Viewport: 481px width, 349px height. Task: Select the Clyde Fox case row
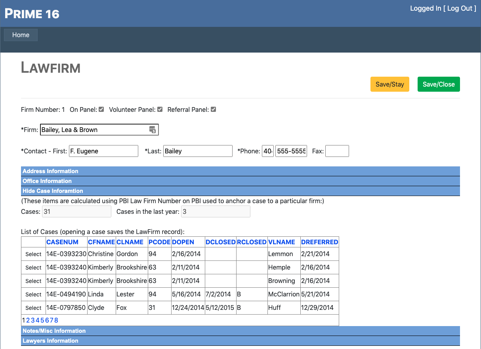(33, 308)
